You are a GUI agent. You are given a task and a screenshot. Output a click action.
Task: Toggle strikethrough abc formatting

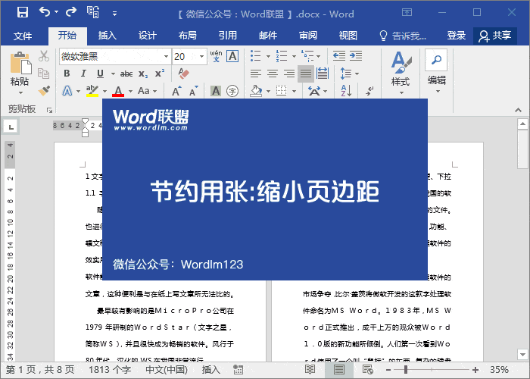pos(126,74)
